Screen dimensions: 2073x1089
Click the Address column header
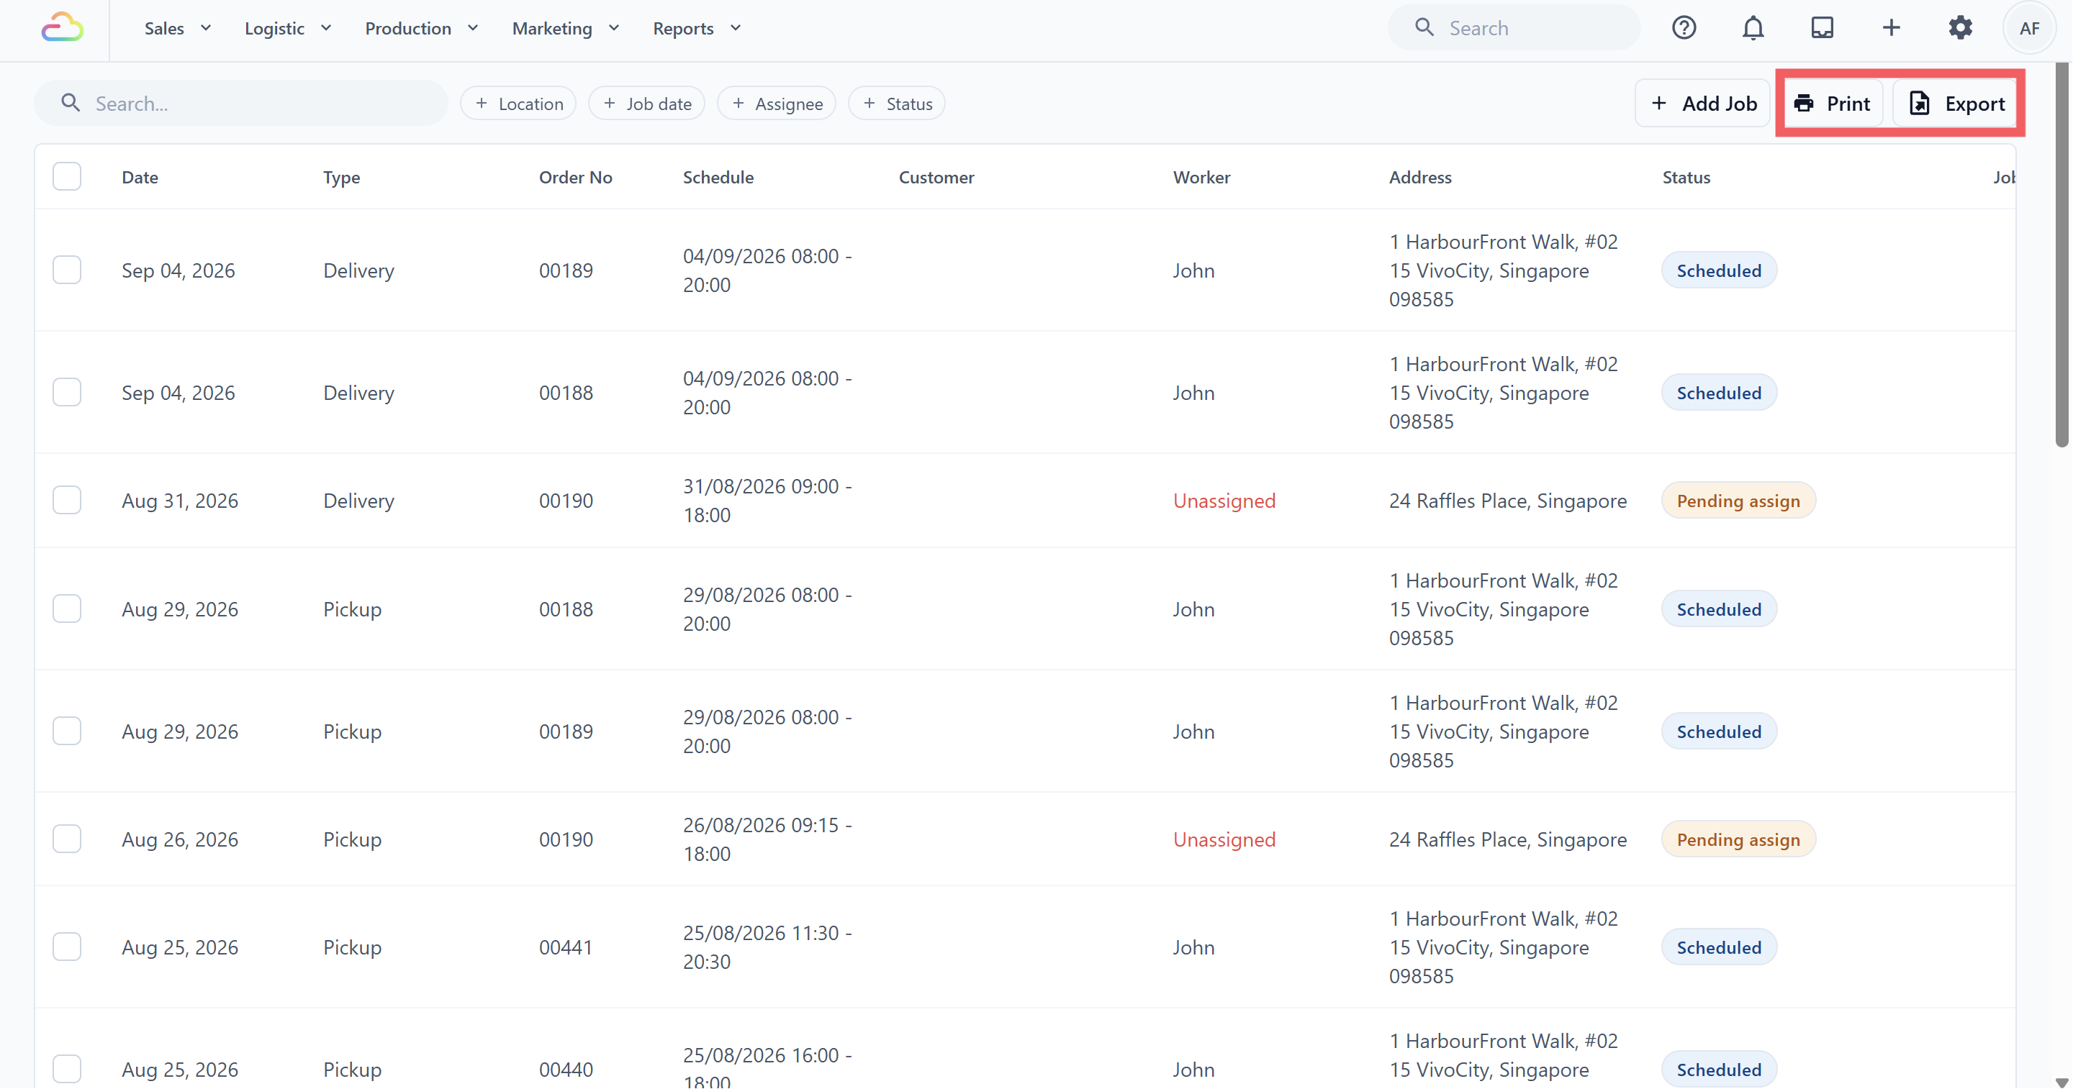(x=1419, y=177)
